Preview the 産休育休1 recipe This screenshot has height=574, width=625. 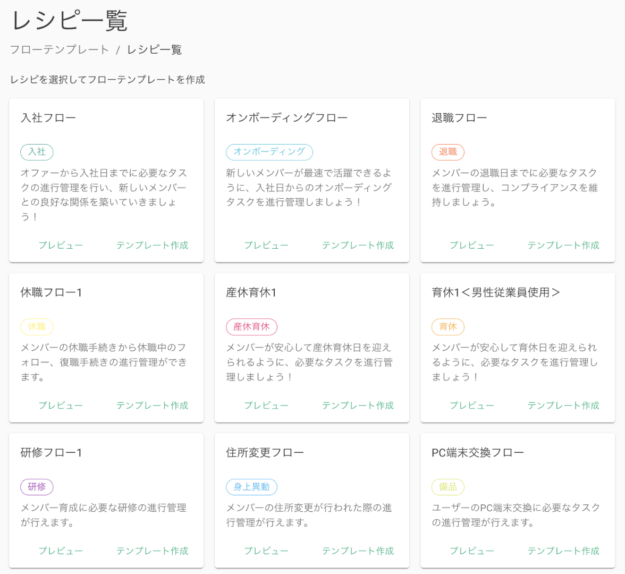coord(266,406)
